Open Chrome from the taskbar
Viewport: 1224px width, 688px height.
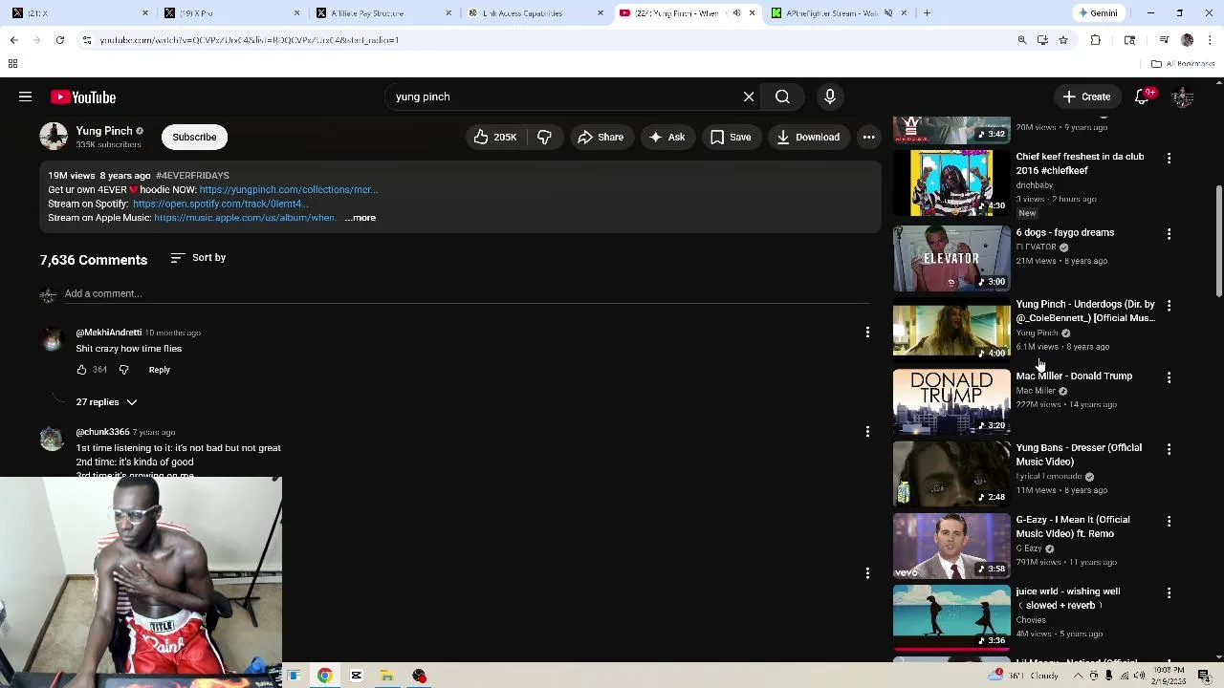pos(325,676)
